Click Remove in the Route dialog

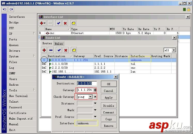(109, 126)
